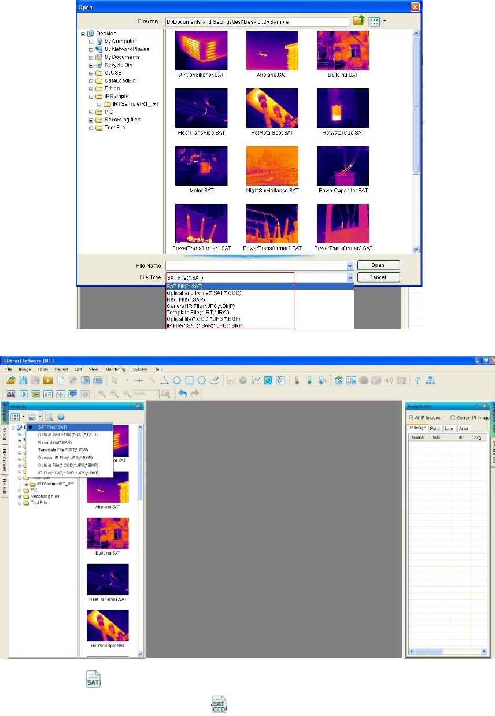Click the File Name input field
The height and width of the screenshot is (716, 495).
[256, 265]
